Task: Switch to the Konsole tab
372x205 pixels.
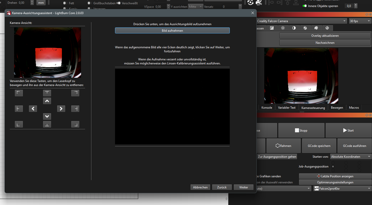Action: (267, 108)
